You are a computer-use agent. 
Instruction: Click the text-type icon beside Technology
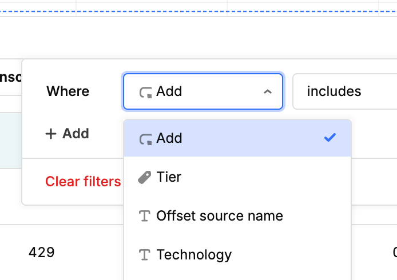coord(145,255)
